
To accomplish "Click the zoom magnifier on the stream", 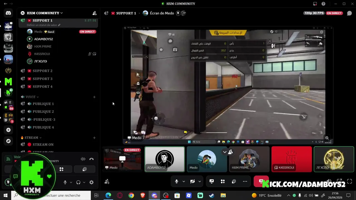I will tap(327, 138).
